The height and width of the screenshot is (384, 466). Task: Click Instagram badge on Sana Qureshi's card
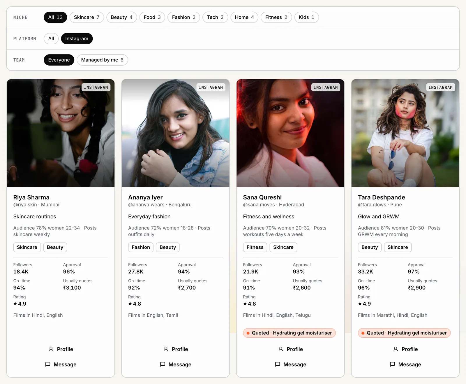(326, 87)
